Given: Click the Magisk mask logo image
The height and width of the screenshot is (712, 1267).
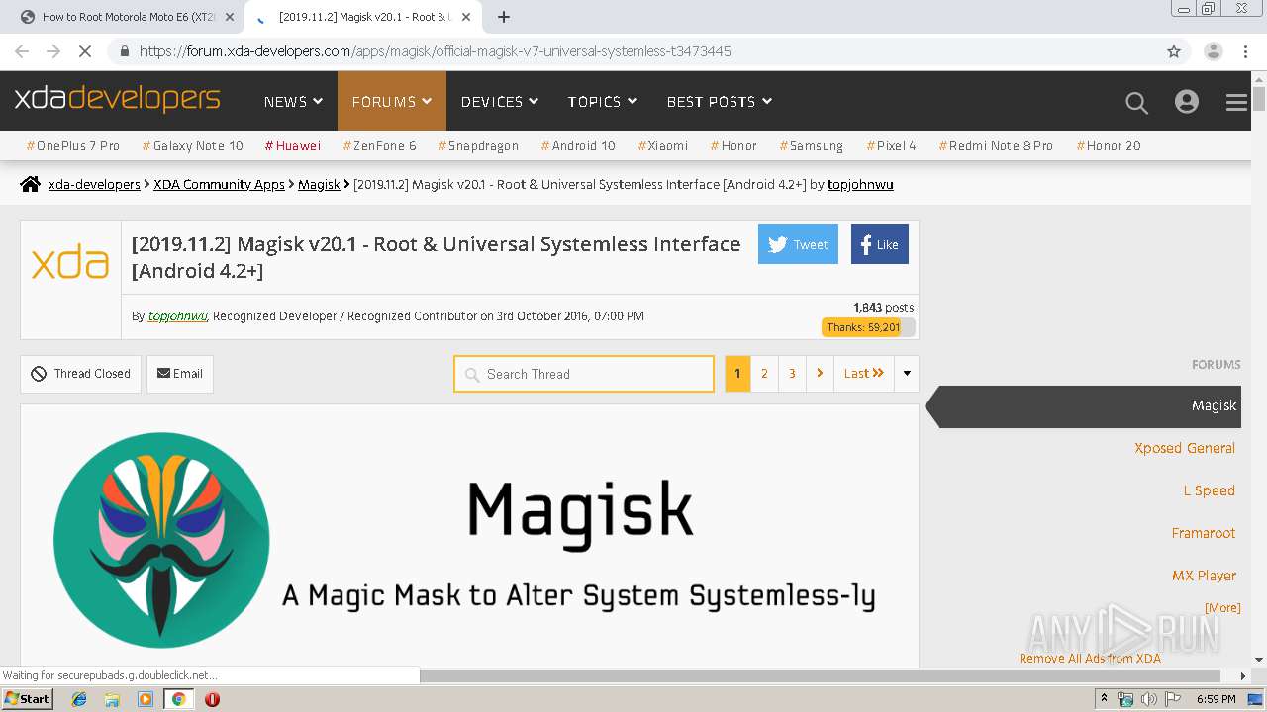Looking at the screenshot, I should coord(161,540).
